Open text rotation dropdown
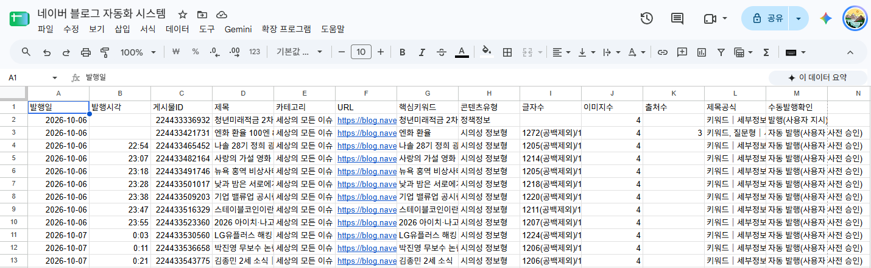Screen dimensions: 871x268 coord(636,52)
